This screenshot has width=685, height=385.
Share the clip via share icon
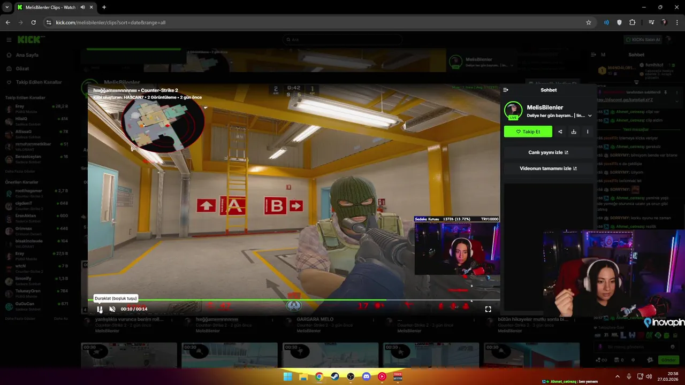[560, 132]
